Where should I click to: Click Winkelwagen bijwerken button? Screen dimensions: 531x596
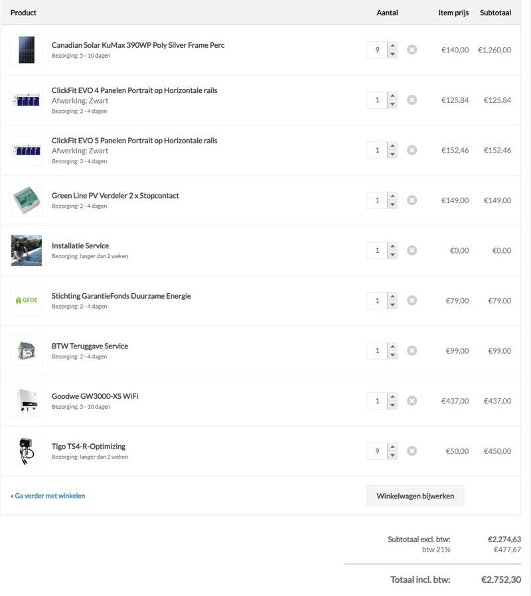pyautogui.click(x=415, y=496)
